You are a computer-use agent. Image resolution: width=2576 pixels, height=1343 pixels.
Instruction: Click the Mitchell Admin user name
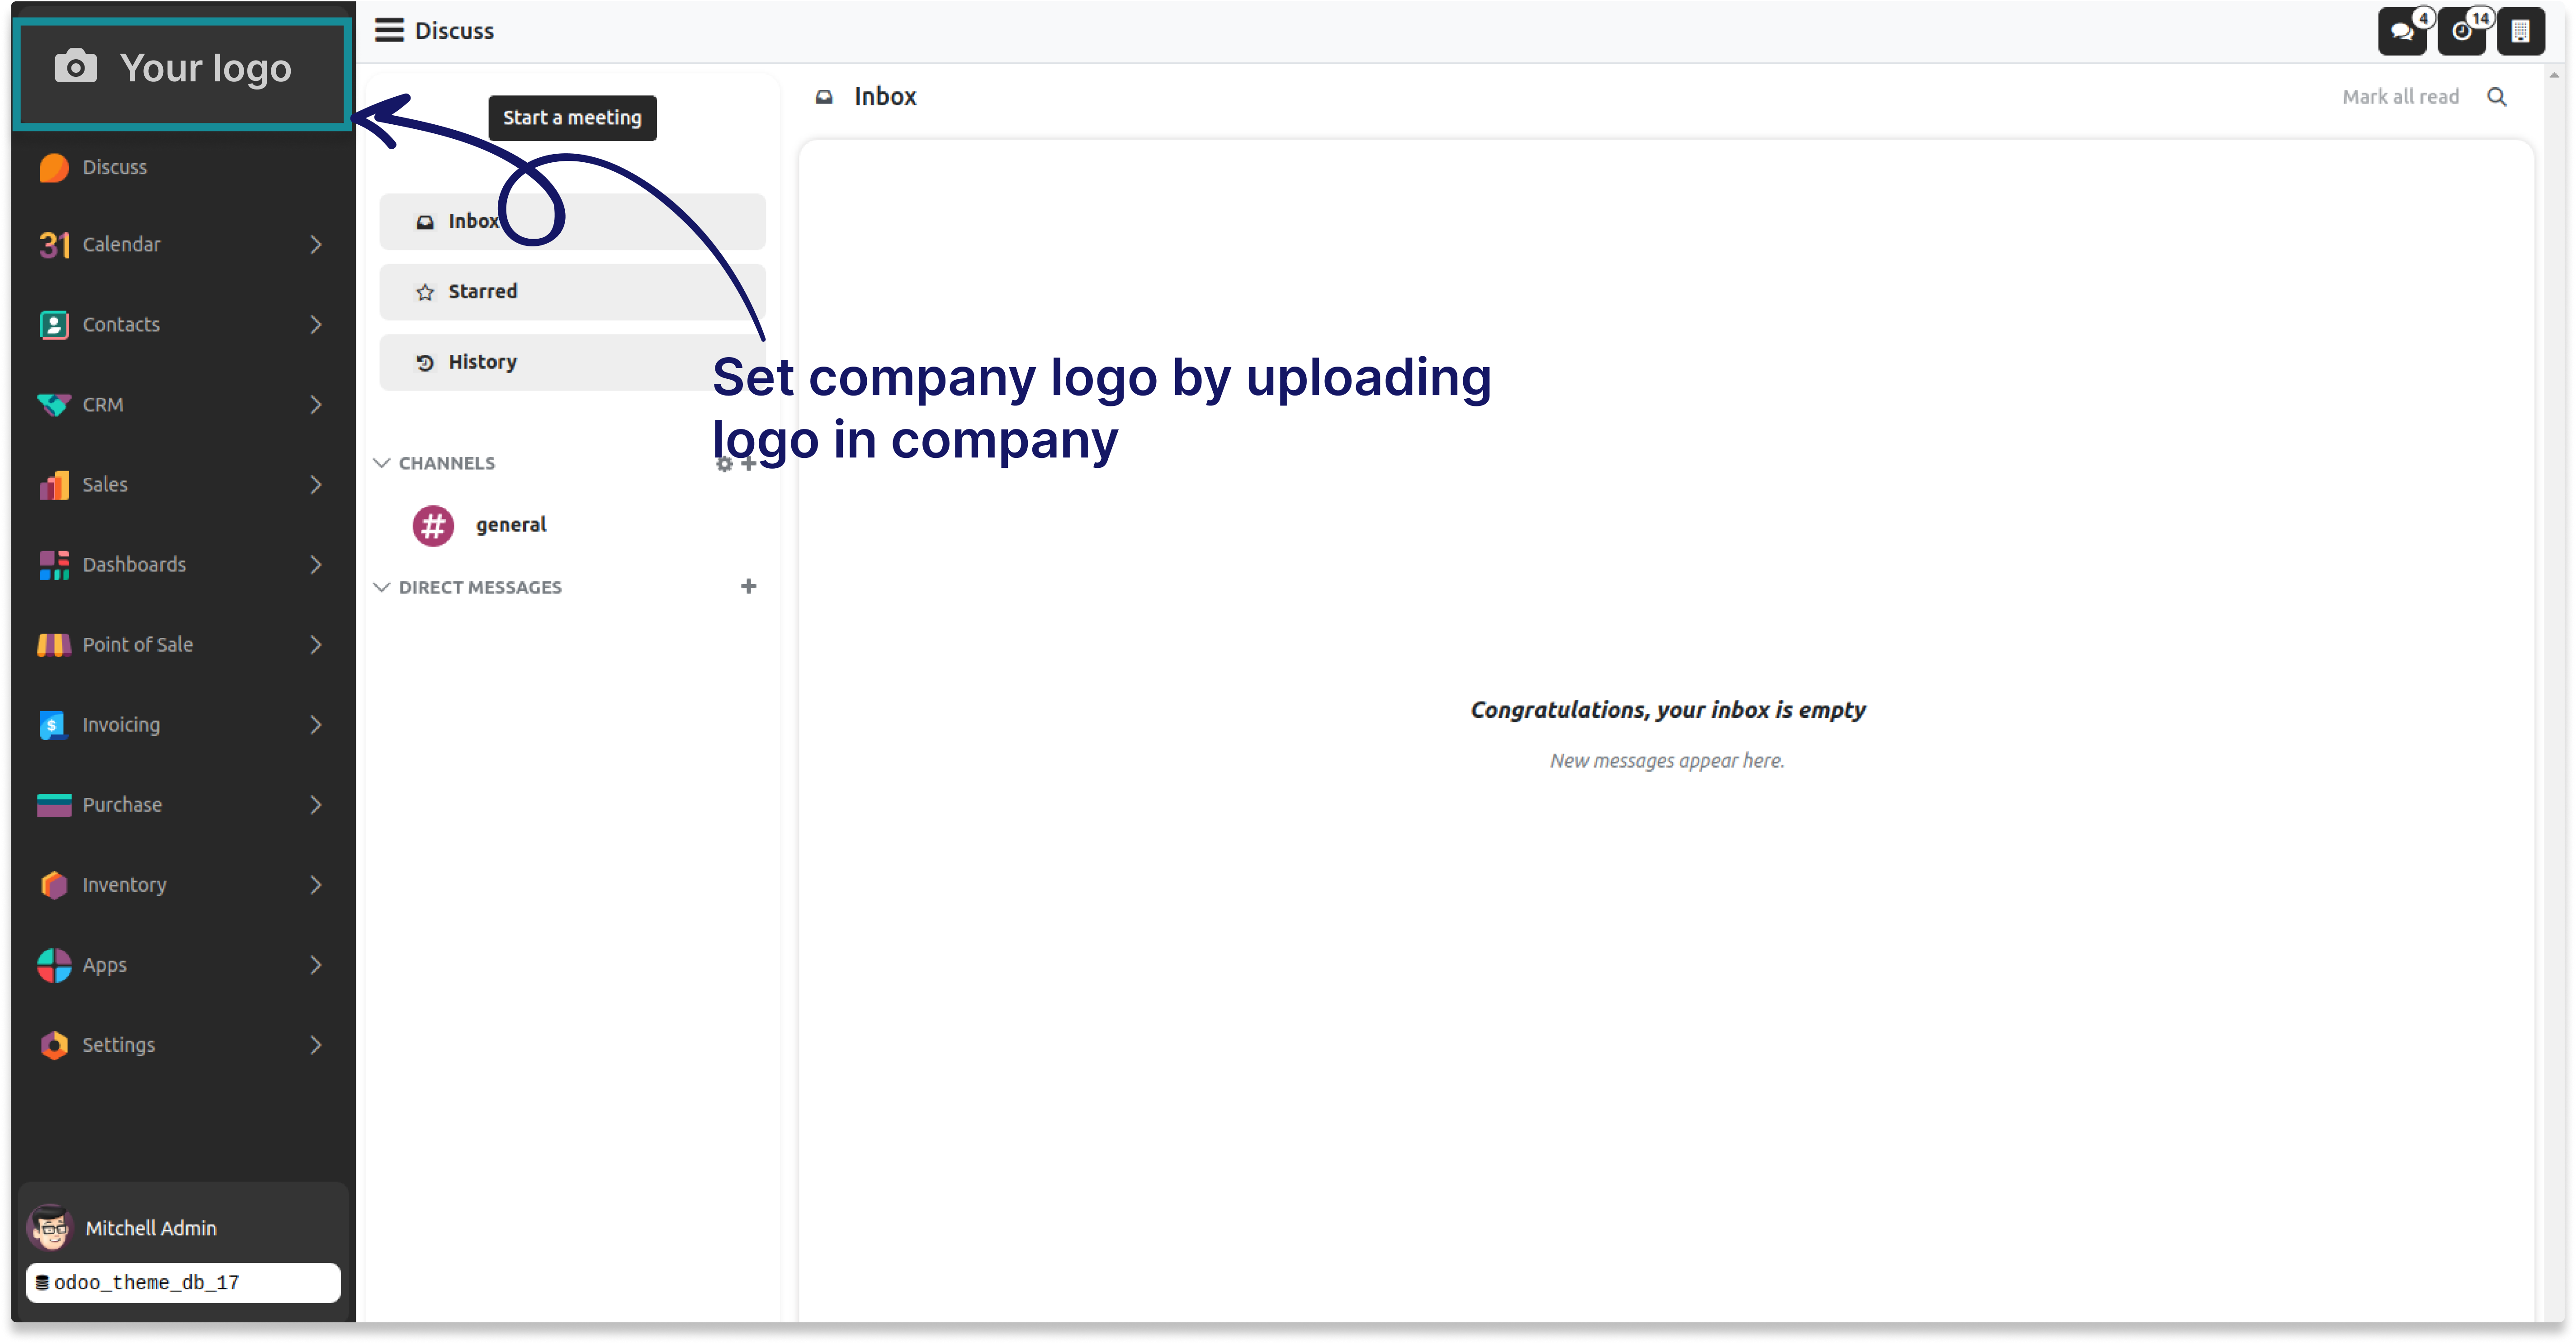click(x=151, y=1228)
